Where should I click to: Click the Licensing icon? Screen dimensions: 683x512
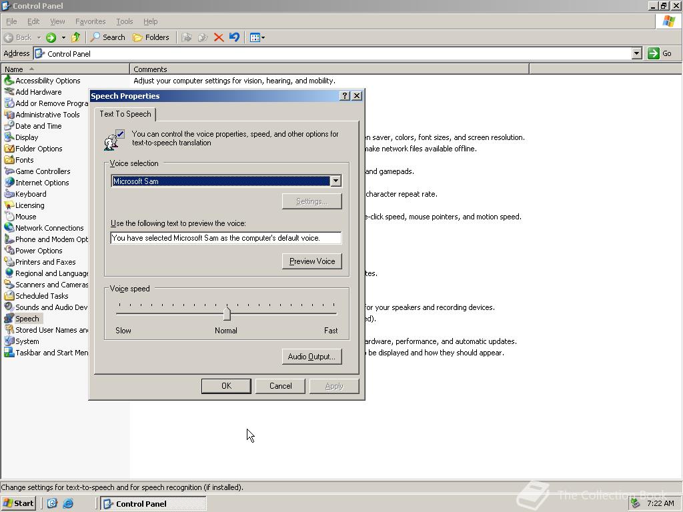point(9,205)
